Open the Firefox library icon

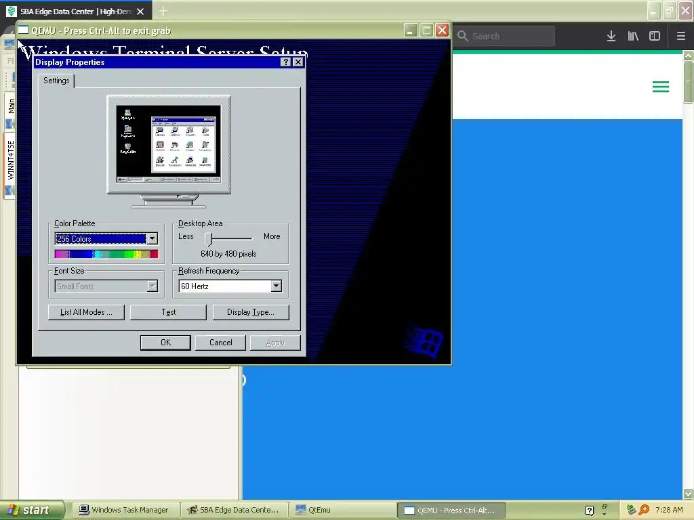(633, 37)
